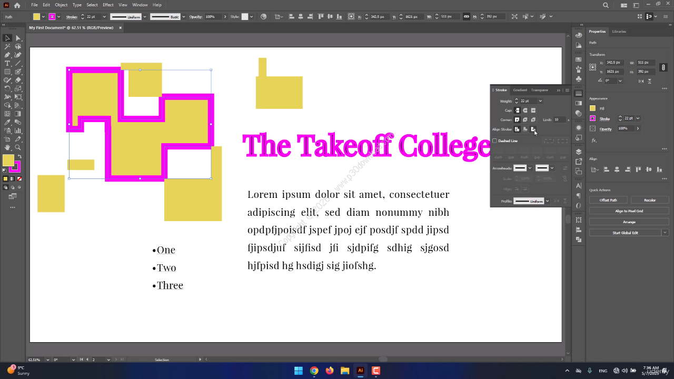Screen dimensions: 674x379
Task: Choose bevel join corner option
Action: 533,120
